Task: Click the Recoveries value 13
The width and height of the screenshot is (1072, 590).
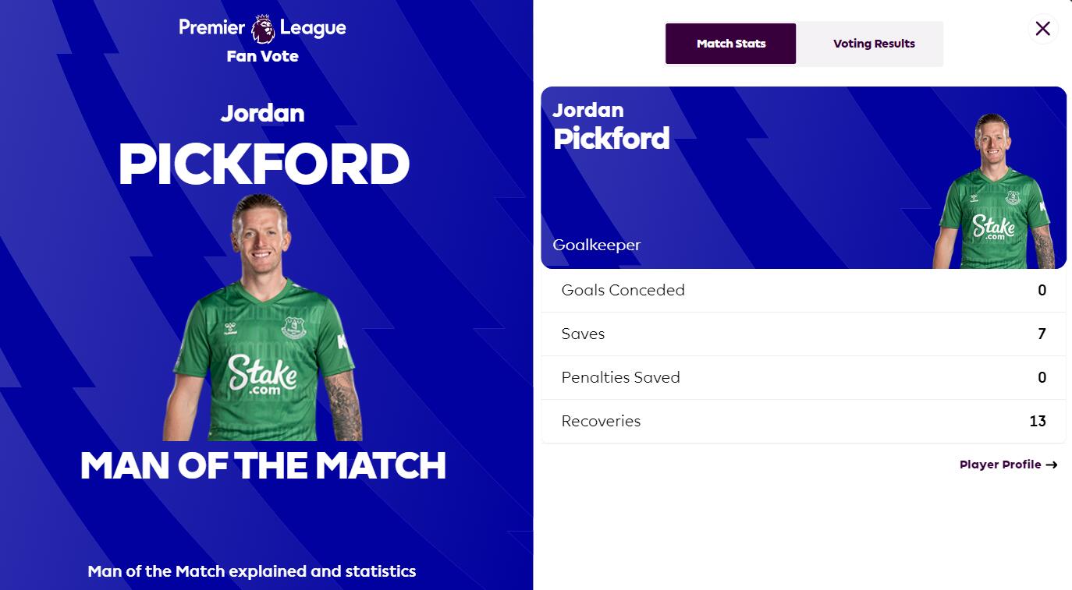Action: point(1037,421)
